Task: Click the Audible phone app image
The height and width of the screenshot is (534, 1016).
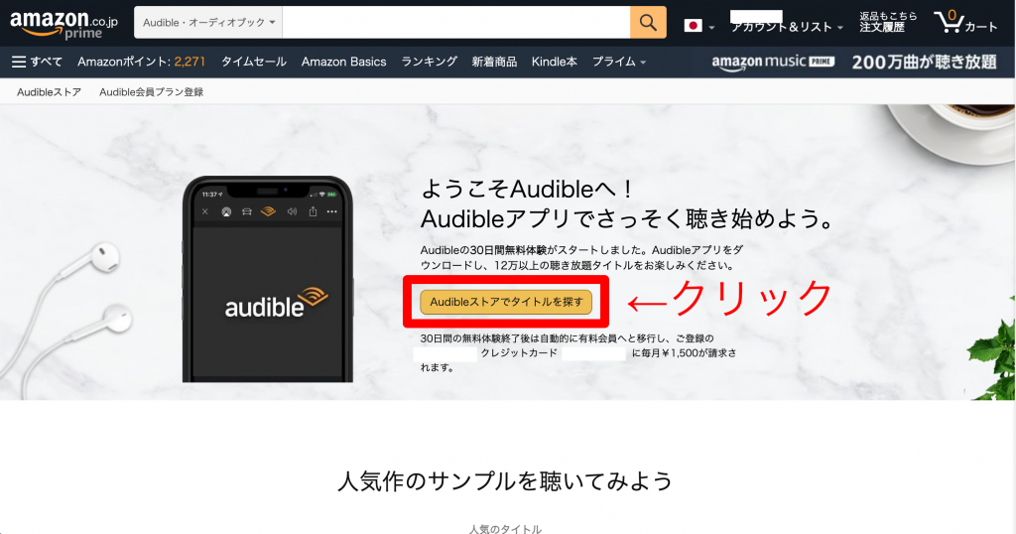Action: [268, 280]
